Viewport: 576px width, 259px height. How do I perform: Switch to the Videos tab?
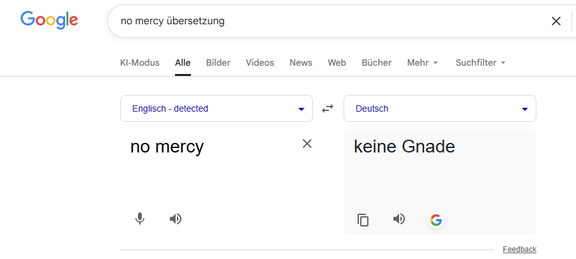click(x=260, y=63)
